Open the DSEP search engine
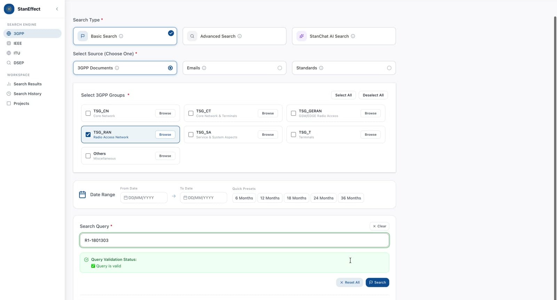This screenshot has height=300, width=557. click(x=32, y=63)
